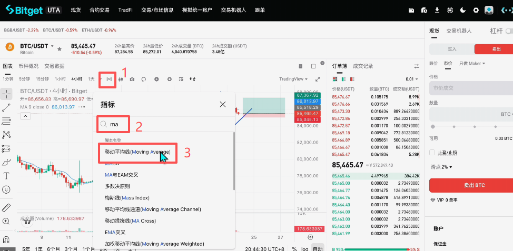Expand the BTC/USDT pair selector arrow
The image size is (513, 251).
coord(52,46)
